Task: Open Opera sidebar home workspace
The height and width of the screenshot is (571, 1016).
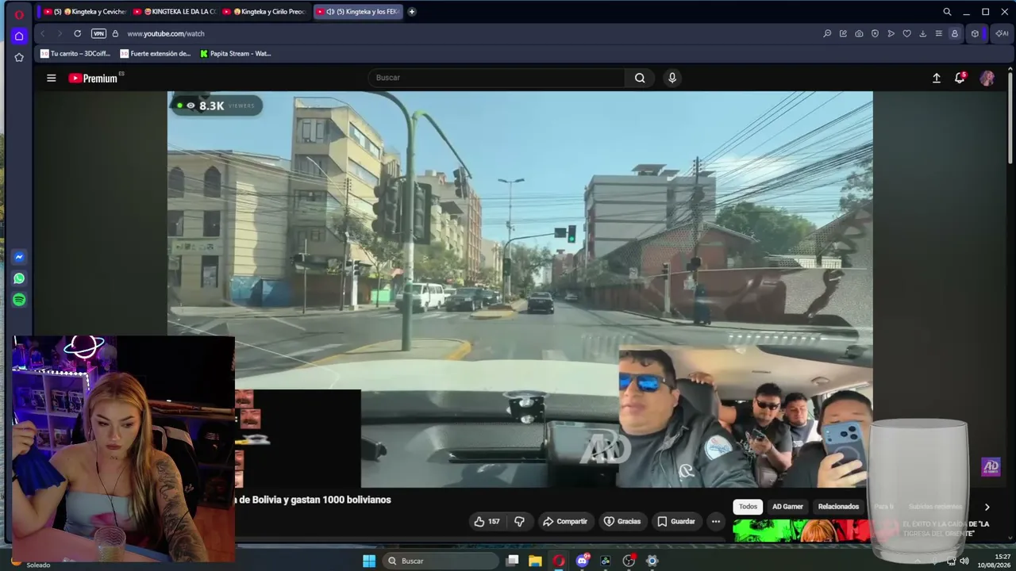Action: point(19,36)
